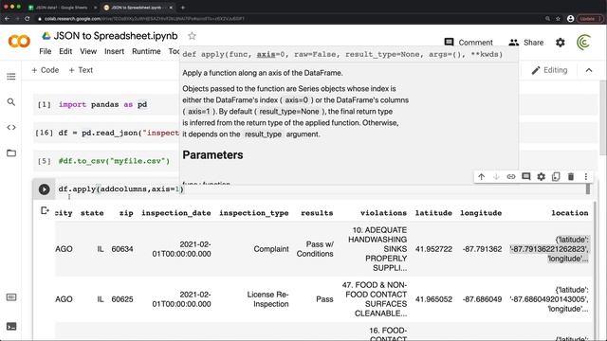
Task: Open the browser profile icon
Action: pyautogui.click(x=570, y=19)
